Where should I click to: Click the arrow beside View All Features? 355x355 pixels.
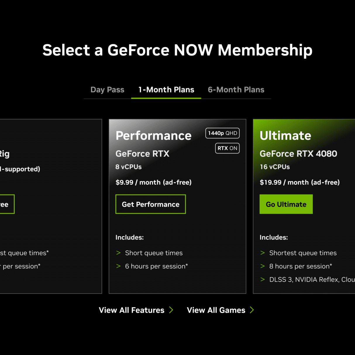pos(171,310)
